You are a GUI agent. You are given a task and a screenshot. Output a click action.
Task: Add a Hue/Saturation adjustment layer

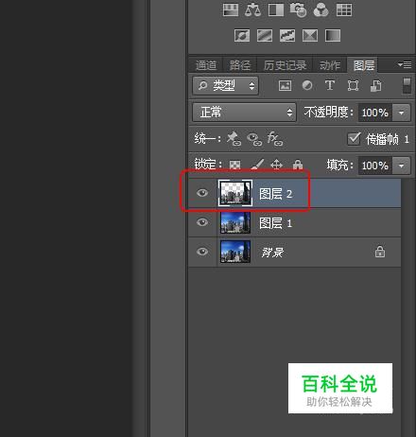click(x=231, y=9)
